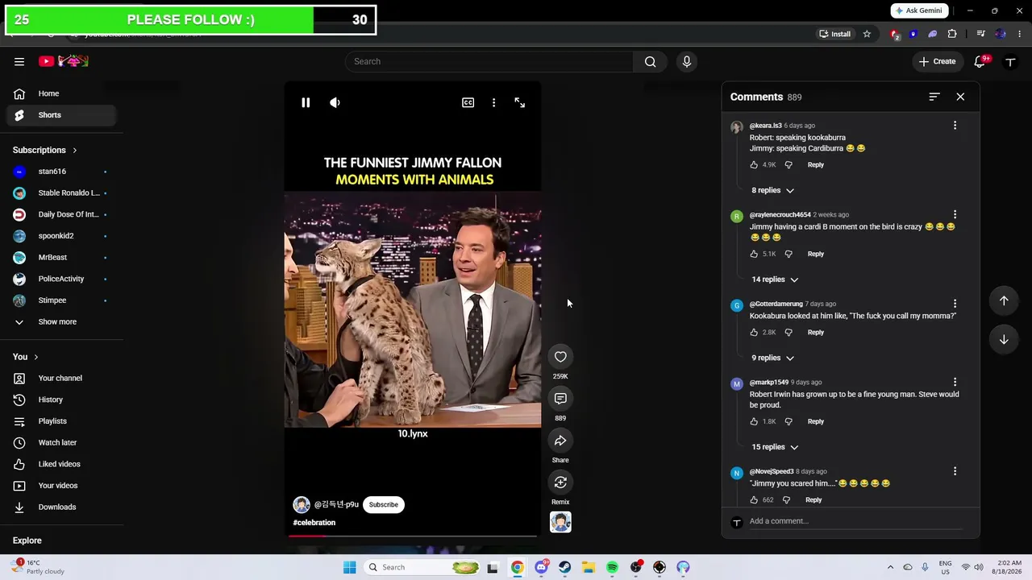Screen dimensions: 1032x580
Task: Click Install in the address bar
Action: pos(835,34)
